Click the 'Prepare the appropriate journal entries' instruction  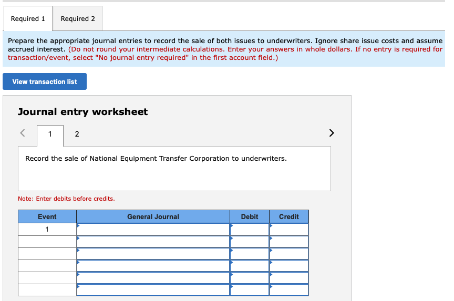point(225,49)
